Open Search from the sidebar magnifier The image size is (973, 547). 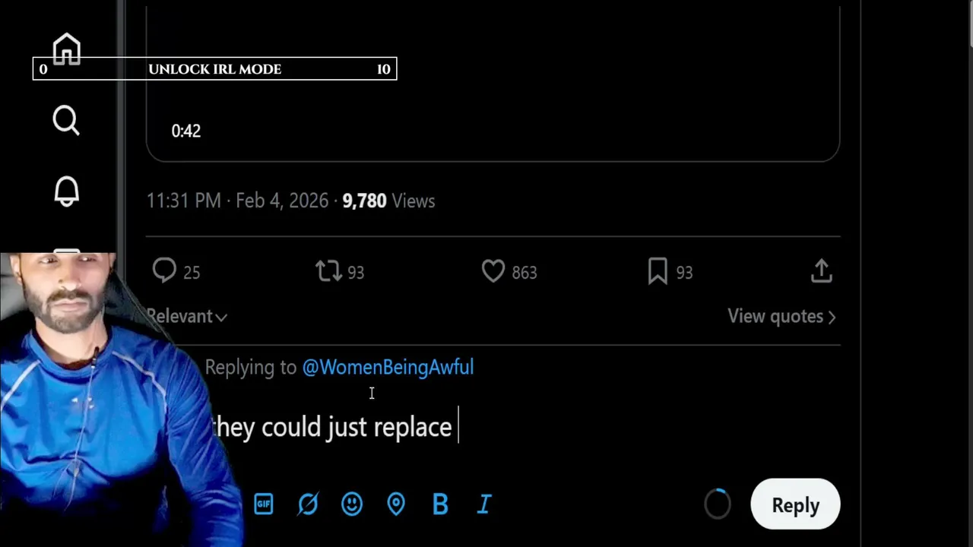click(66, 120)
